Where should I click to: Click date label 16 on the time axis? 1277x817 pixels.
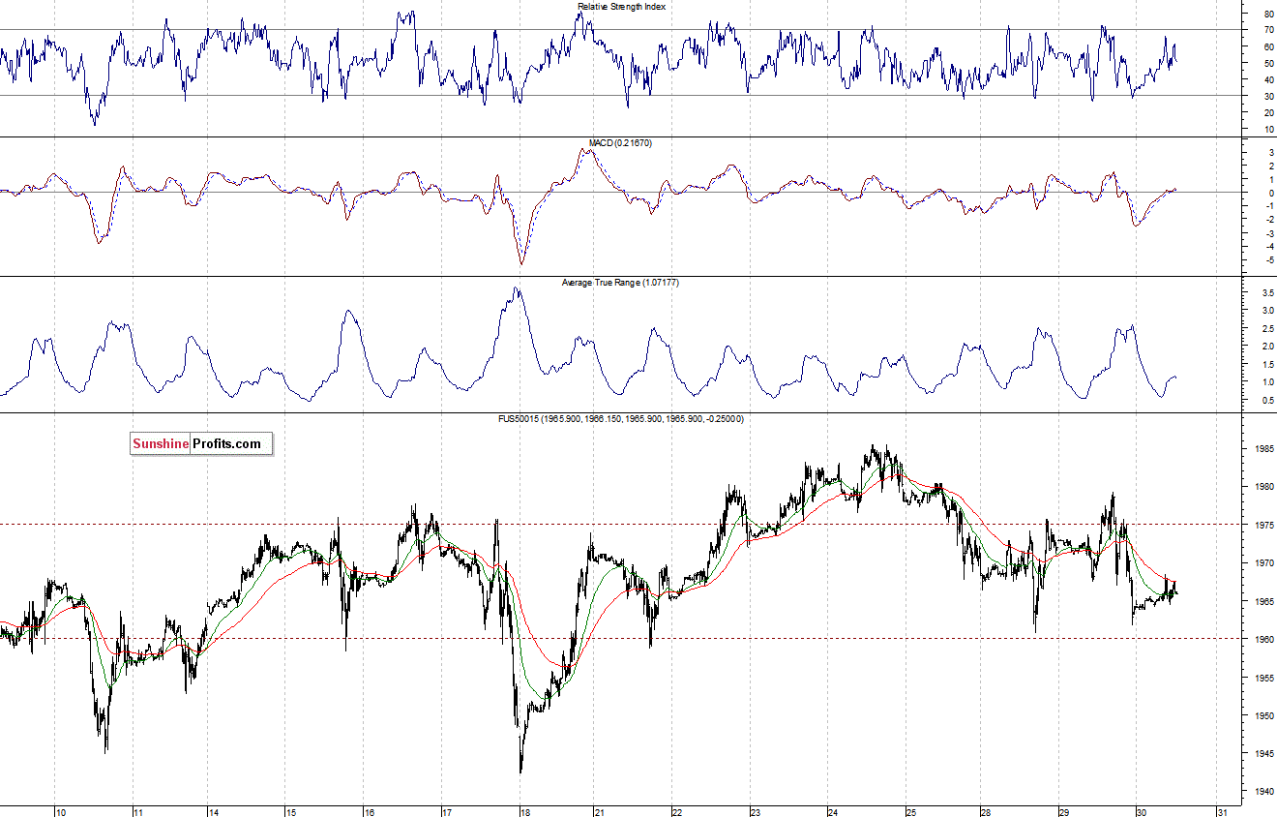[x=370, y=812]
